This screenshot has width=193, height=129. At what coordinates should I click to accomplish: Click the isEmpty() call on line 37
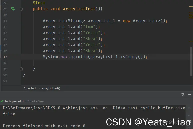[131, 57]
